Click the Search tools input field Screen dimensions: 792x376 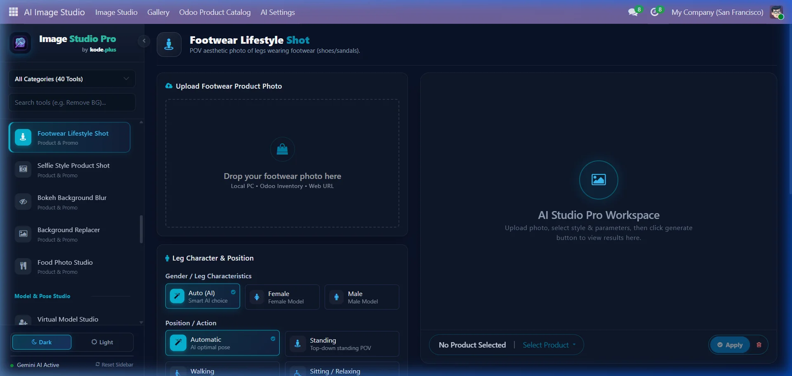pyautogui.click(x=72, y=102)
